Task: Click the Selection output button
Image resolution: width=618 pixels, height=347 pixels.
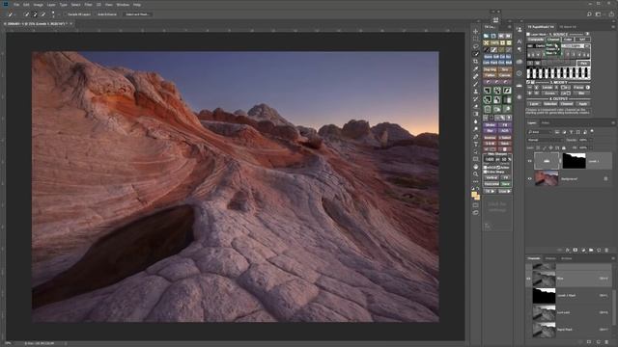Action: (550, 104)
